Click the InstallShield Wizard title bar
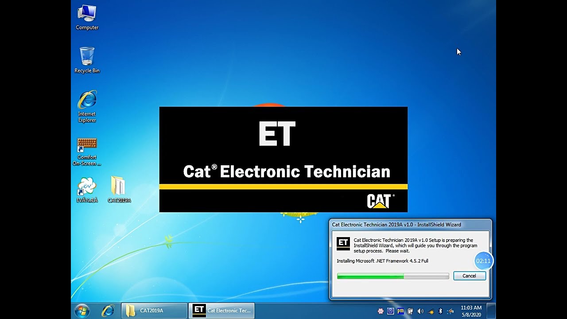Image resolution: width=567 pixels, height=319 pixels. pyautogui.click(x=410, y=225)
